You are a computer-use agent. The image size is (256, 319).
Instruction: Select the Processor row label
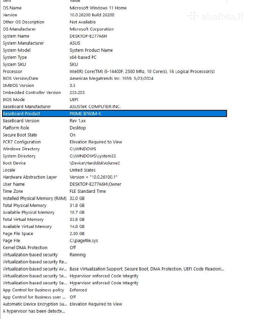(13, 71)
